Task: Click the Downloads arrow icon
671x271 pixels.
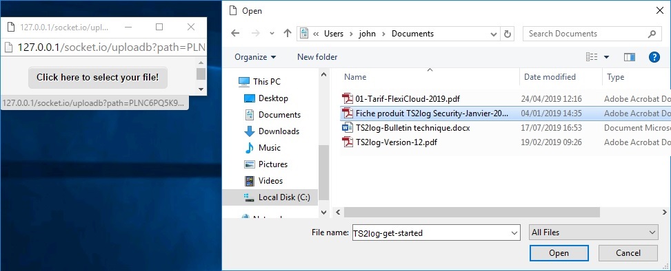Action: tap(250, 131)
